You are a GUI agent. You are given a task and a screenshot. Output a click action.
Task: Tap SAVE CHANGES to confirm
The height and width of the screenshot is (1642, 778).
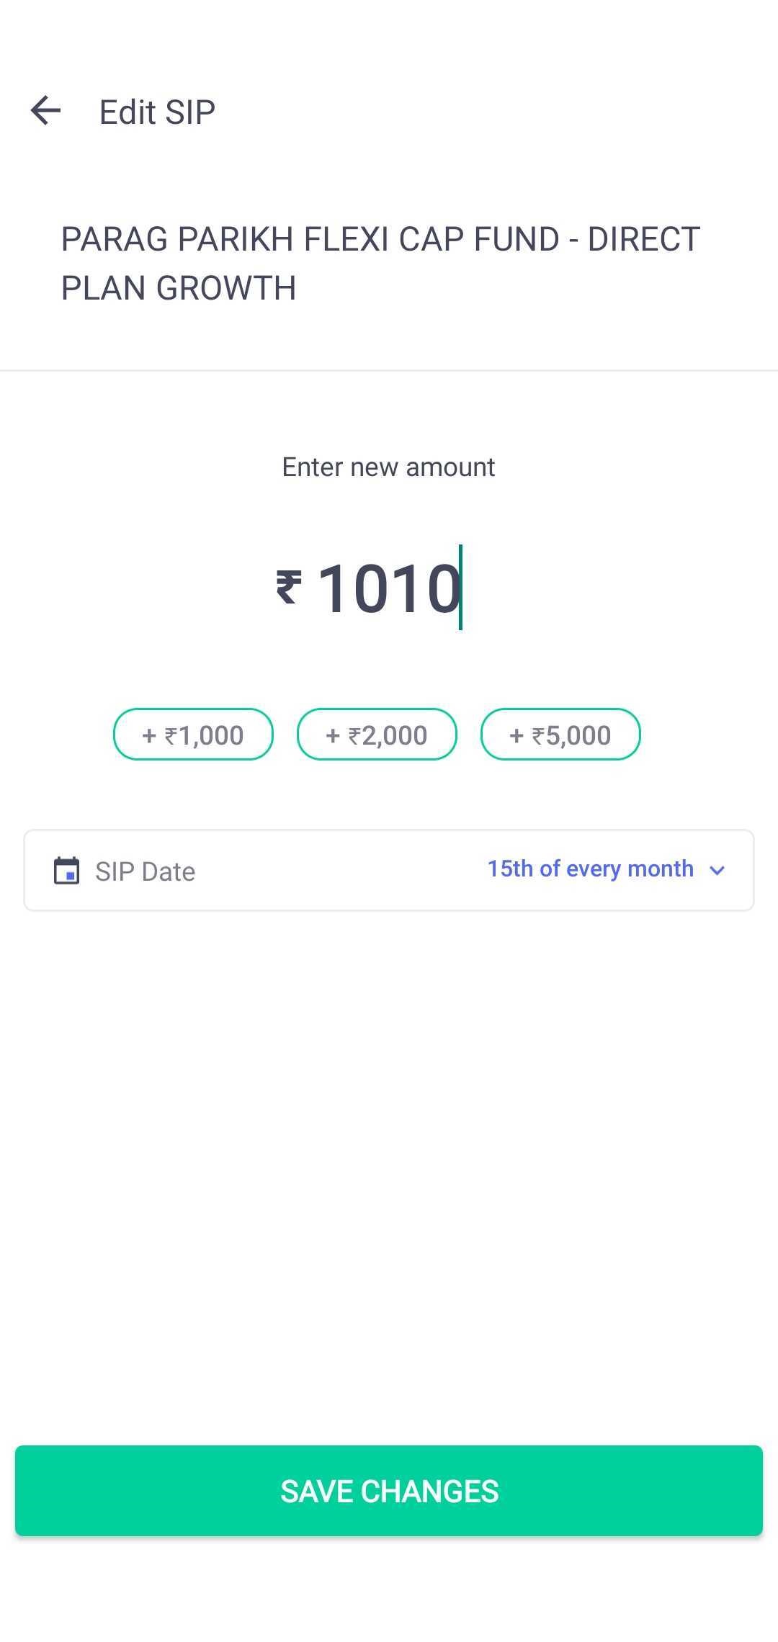tap(389, 1491)
